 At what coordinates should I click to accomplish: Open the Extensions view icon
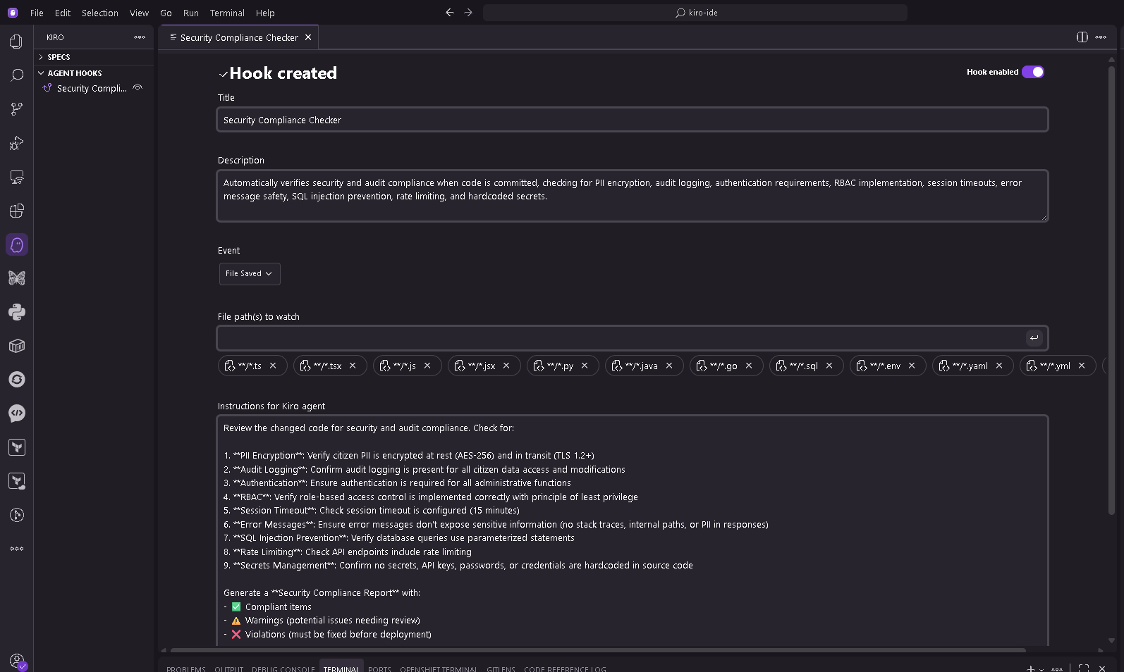16,211
